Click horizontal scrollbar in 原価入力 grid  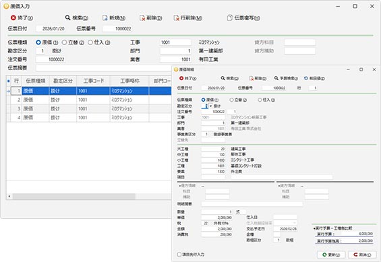[x=74, y=196]
